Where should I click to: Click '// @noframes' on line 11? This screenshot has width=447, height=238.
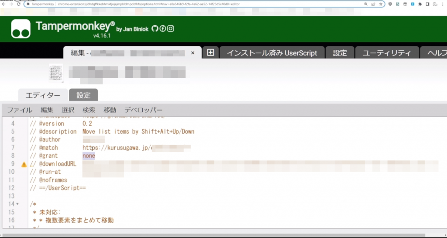48,180
